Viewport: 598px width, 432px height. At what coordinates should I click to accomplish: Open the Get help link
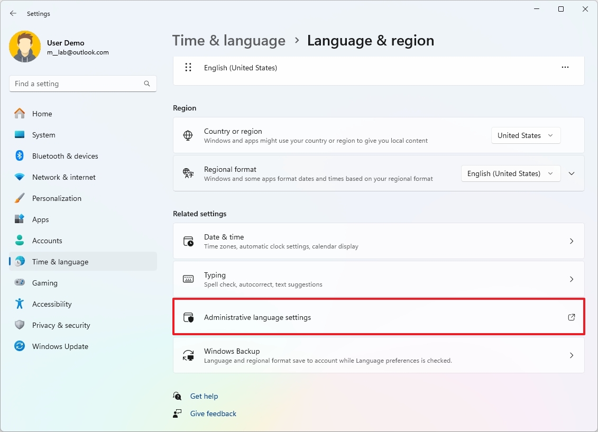point(204,396)
